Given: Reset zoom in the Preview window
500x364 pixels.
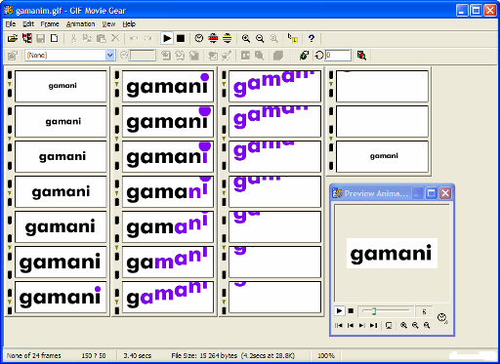Looking at the screenshot, I should point(427,325).
